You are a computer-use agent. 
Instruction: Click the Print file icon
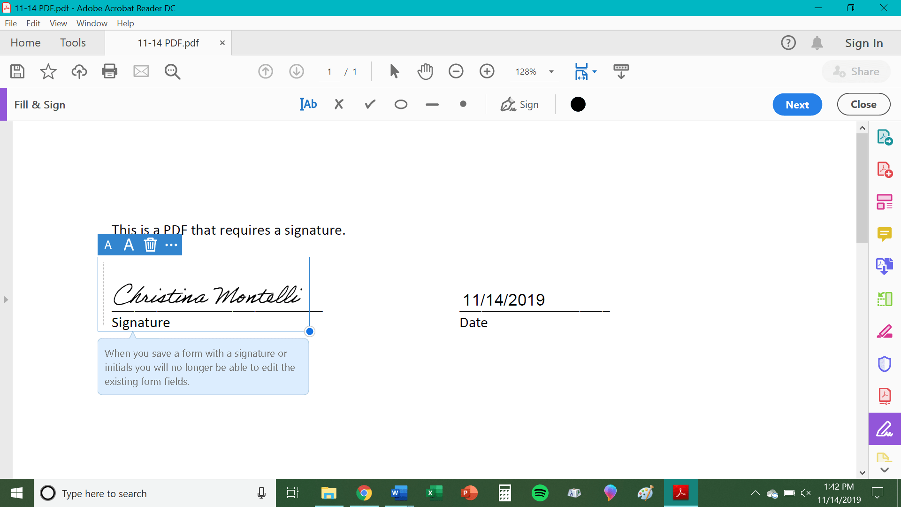pyautogui.click(x=109, y=71)
